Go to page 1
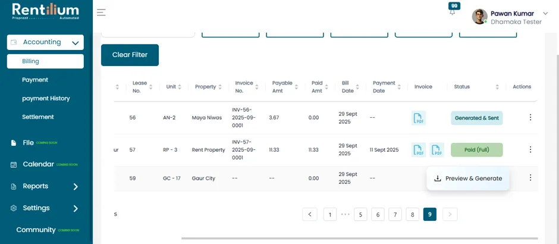This screenshot has height=244, width=559. coord(330,214)
